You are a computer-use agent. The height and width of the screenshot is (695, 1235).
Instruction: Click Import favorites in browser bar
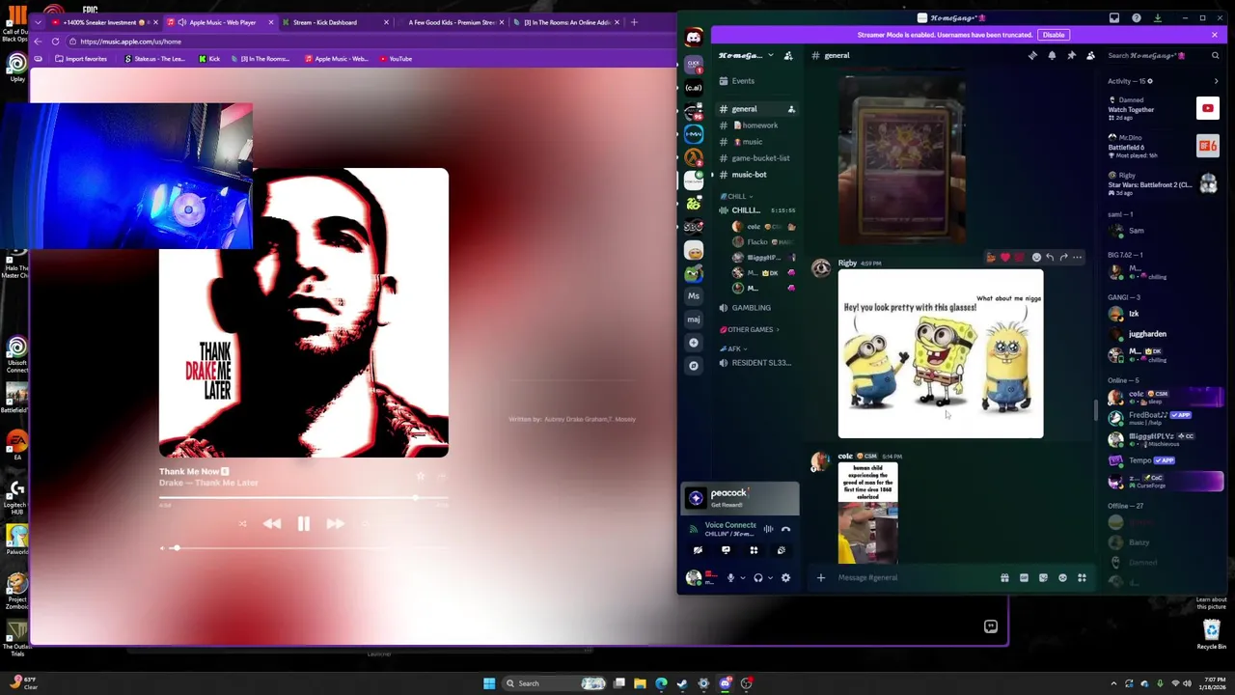81,59
